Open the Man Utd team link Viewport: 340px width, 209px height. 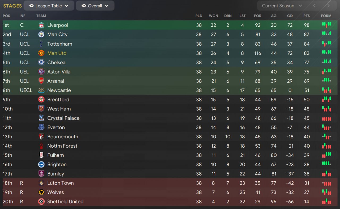click(57, 53)
